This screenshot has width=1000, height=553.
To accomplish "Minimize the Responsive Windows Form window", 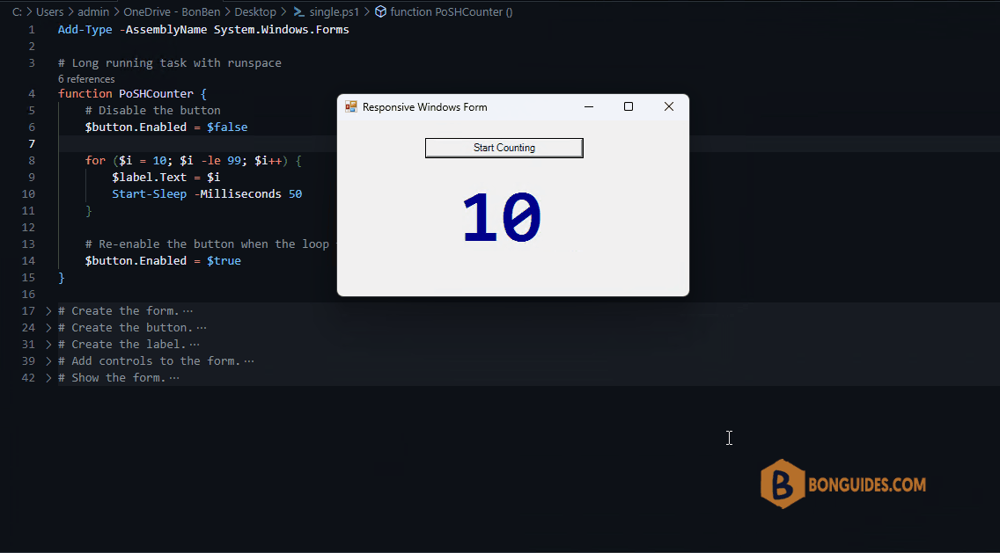I will 589,106.
